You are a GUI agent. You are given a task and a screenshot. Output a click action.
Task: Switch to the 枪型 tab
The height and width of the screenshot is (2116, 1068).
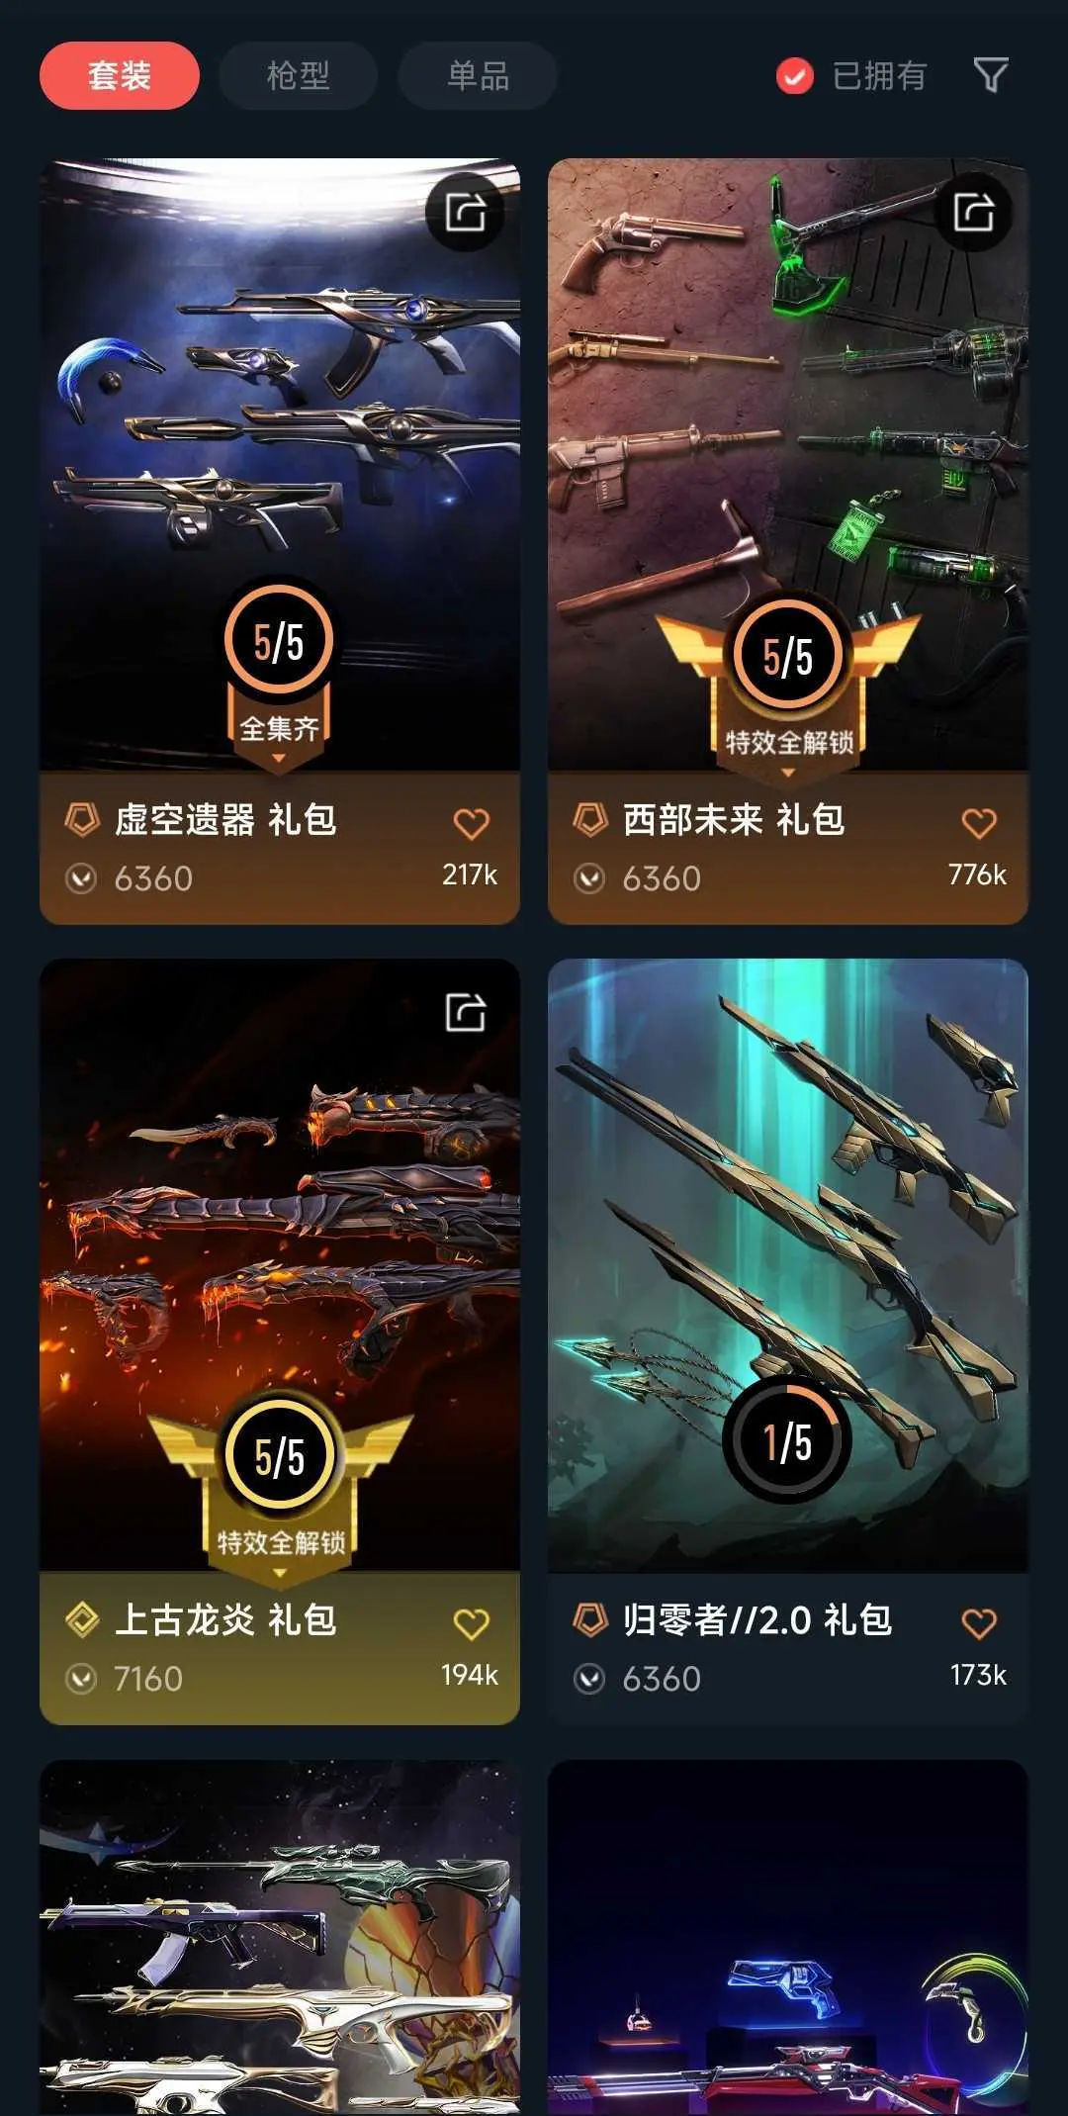(x=298, y=75)
